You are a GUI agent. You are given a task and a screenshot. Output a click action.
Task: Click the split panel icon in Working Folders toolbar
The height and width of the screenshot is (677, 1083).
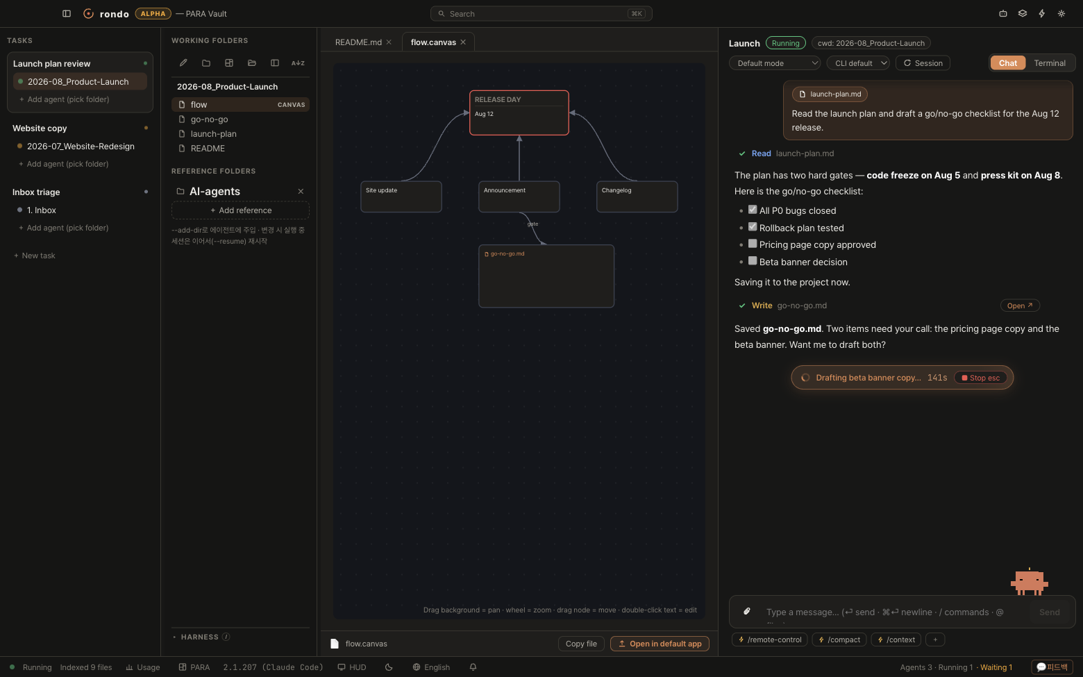[x=275, y=62]
